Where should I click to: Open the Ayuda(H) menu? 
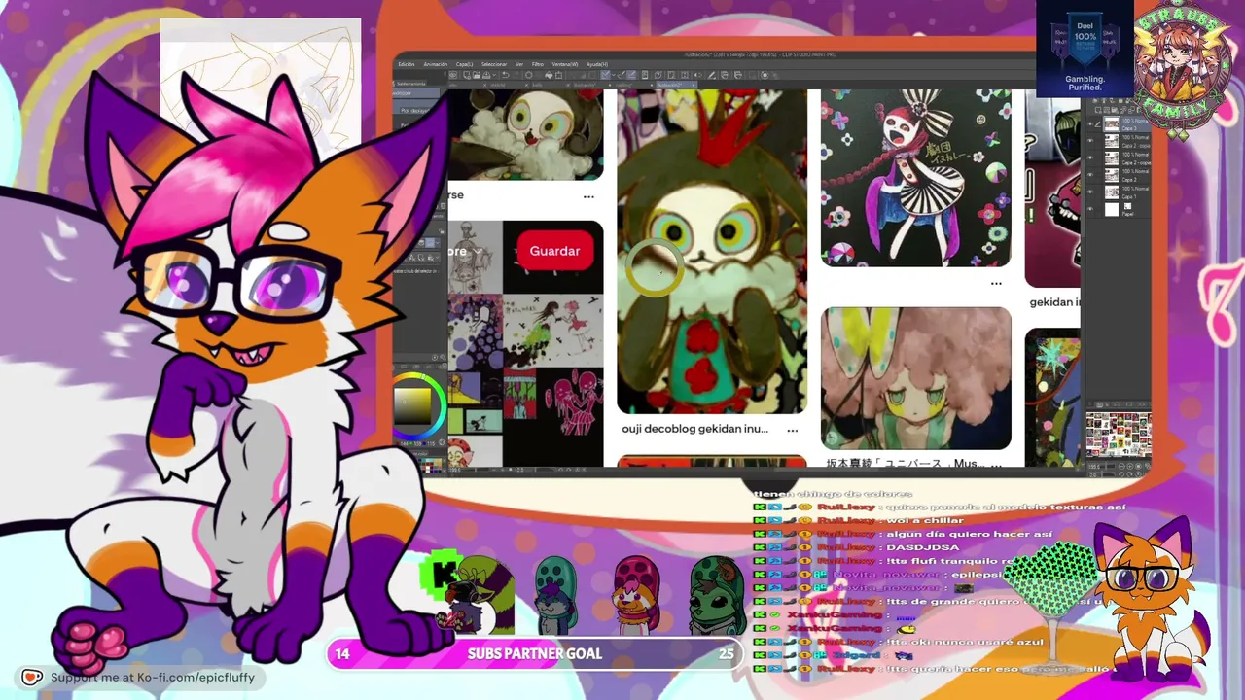pos(596,64)
